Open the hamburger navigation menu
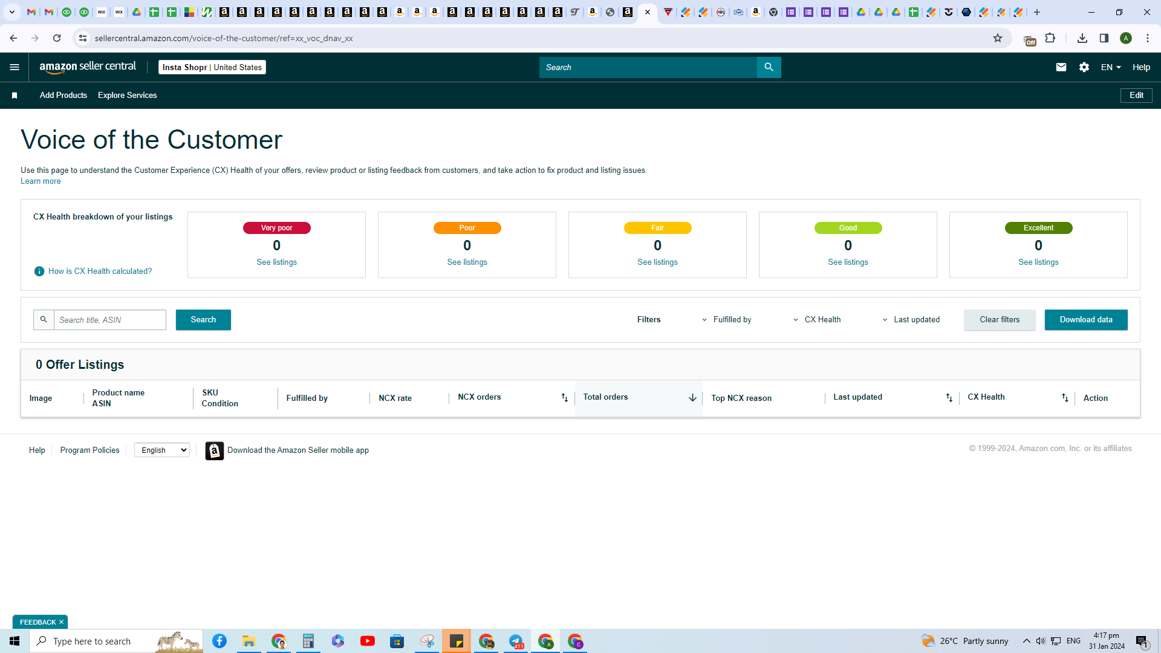The height and width of the screenshot is (653, 1161). pyautogui.click(x=15, y=67)
